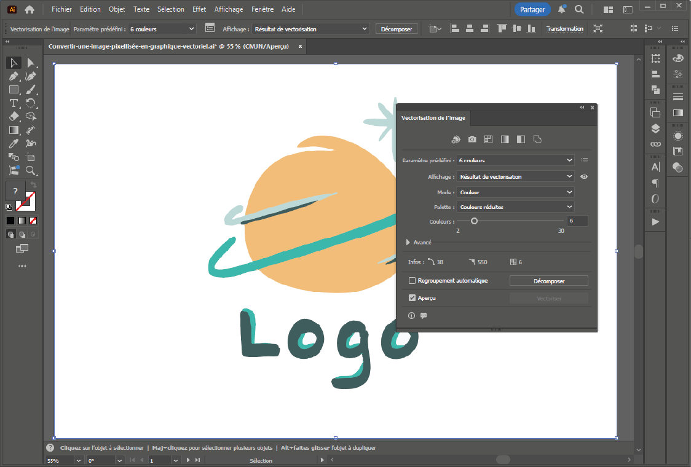This screenshot has height=467, width=691.
Task: Open the Palette dropdown Couleurs réduites
Action: [x=515, y=207]
